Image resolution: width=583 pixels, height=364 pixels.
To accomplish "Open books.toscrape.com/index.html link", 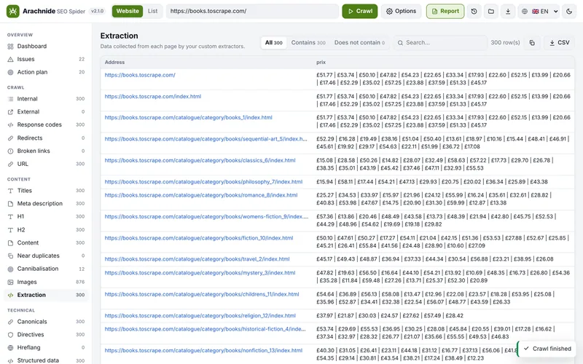I will coord(153,97).
